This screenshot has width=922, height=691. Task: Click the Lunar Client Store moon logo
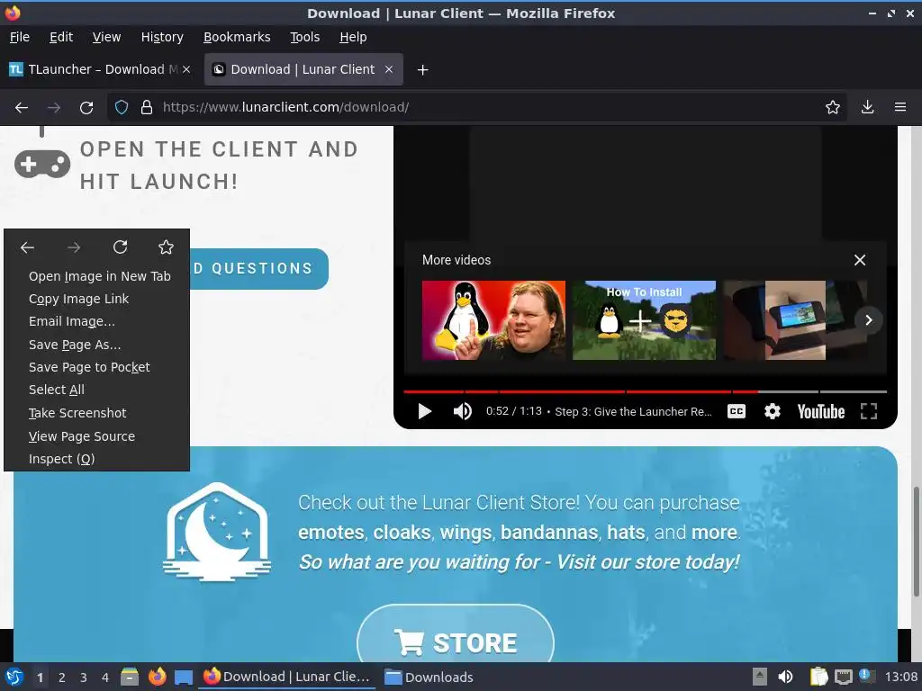point(216,532)
